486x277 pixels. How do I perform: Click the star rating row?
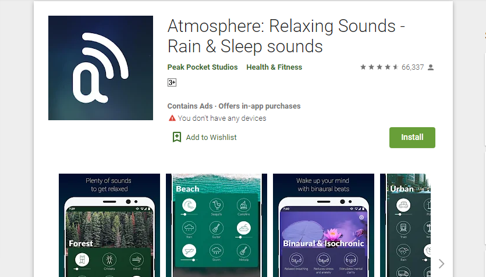pyautogui.click(x=379, y=67)
